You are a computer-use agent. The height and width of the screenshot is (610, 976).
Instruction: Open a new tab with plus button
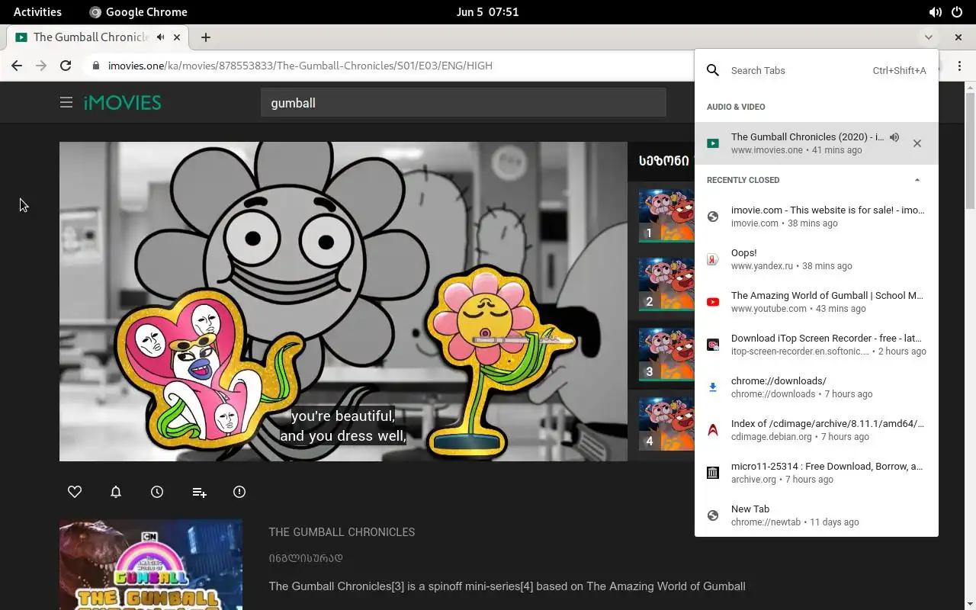[206, 37]
